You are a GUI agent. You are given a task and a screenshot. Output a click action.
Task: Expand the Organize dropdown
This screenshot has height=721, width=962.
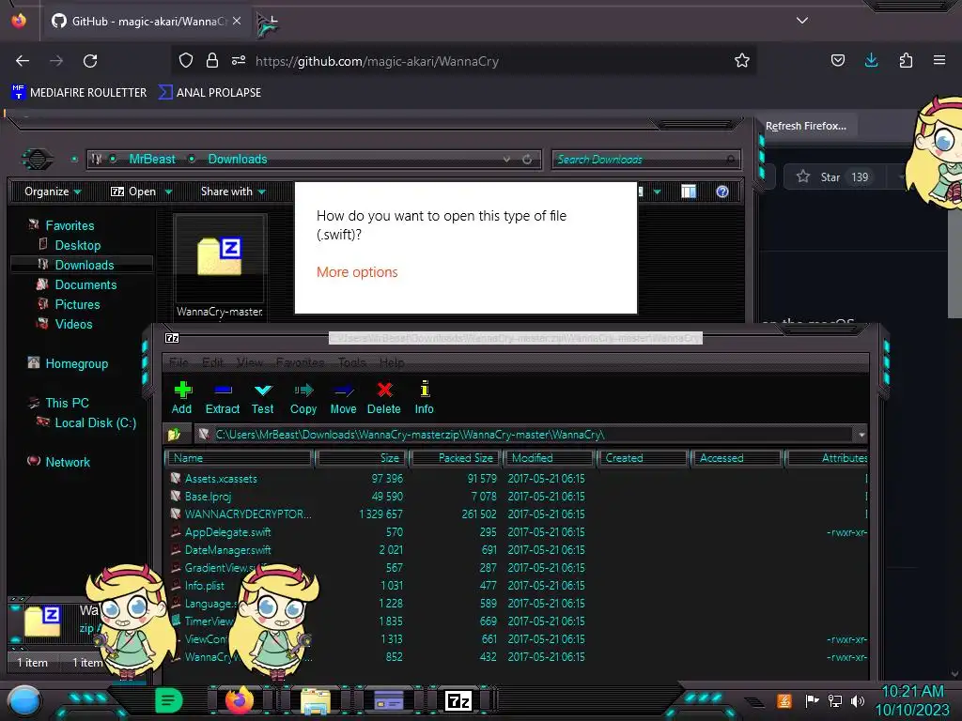point(53,192)
